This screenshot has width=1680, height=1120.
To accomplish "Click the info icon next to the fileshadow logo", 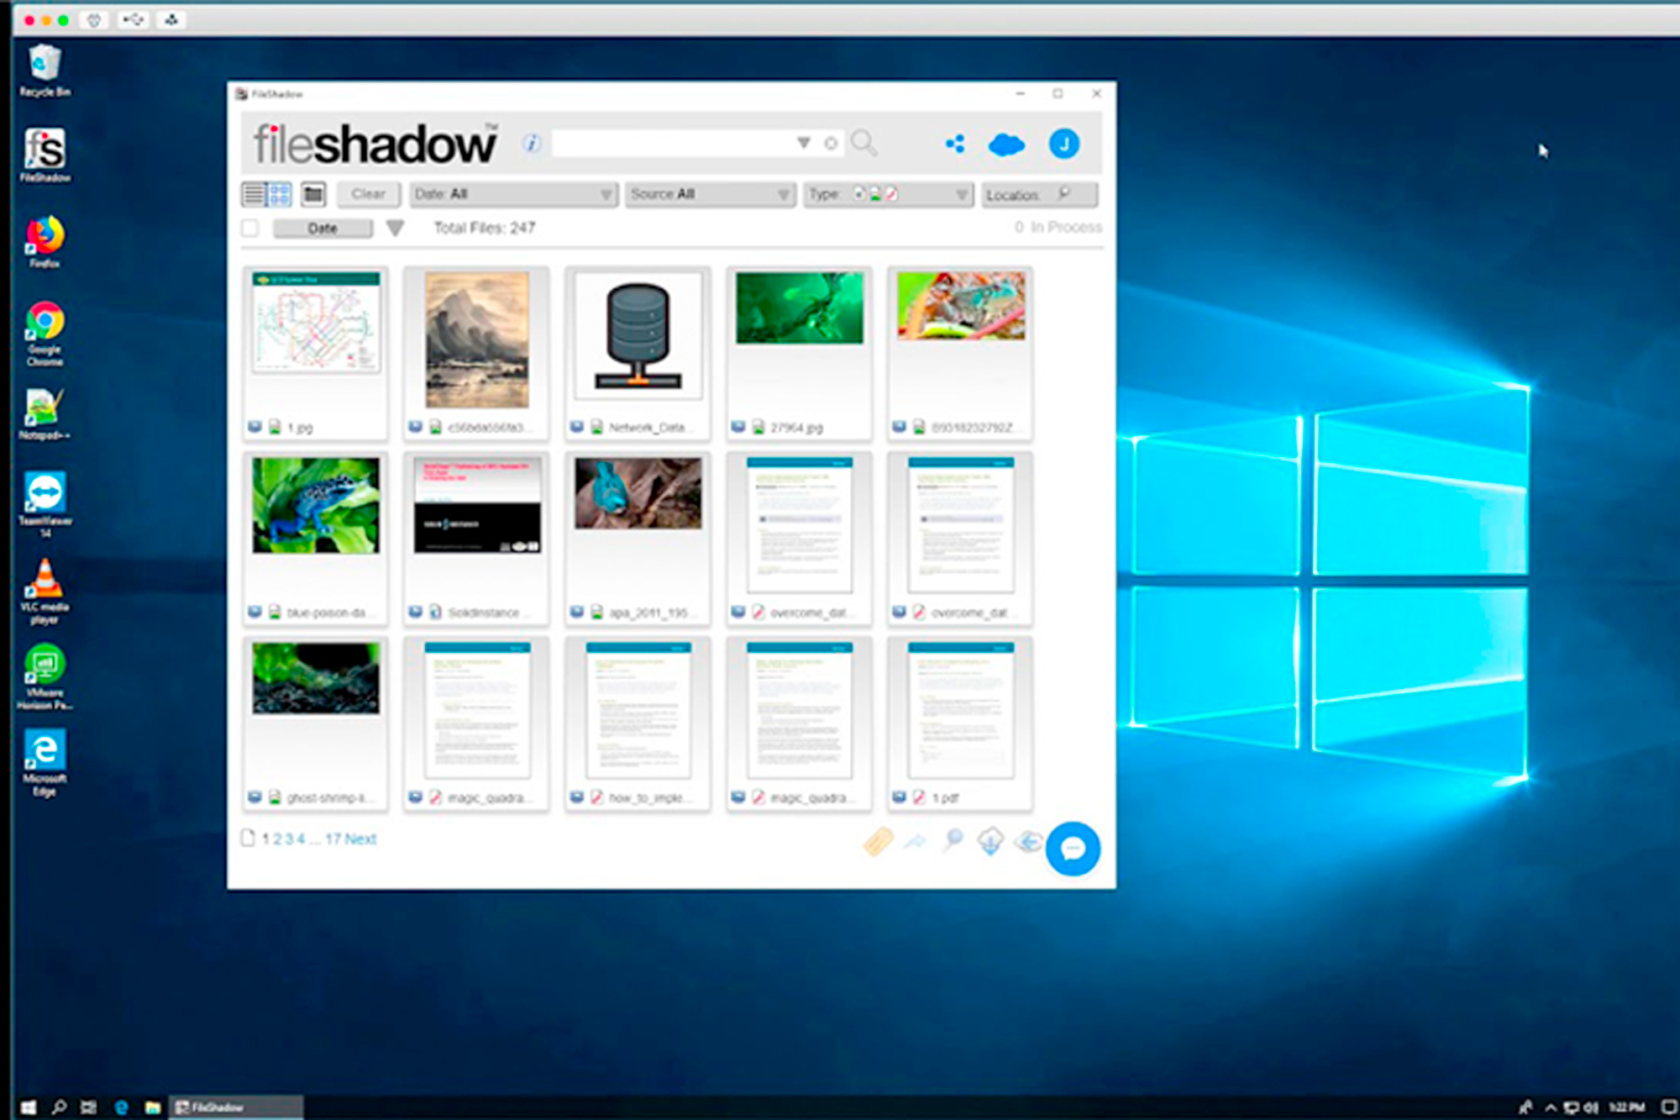I will 530,143.
